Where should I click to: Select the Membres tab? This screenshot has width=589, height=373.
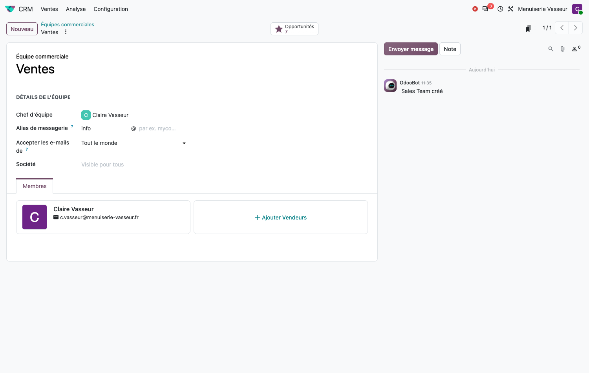click(35, 186)
